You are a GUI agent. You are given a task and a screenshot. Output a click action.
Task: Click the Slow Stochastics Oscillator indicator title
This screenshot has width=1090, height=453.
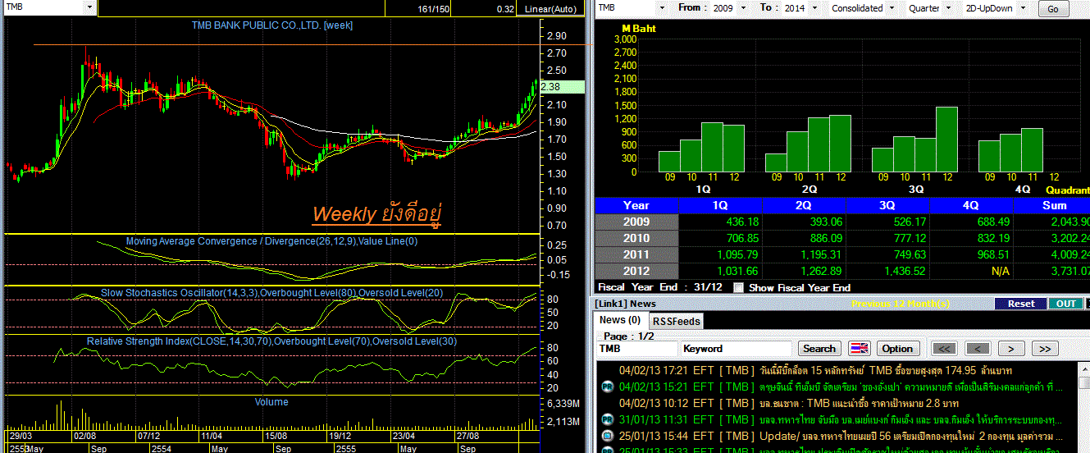271,292
